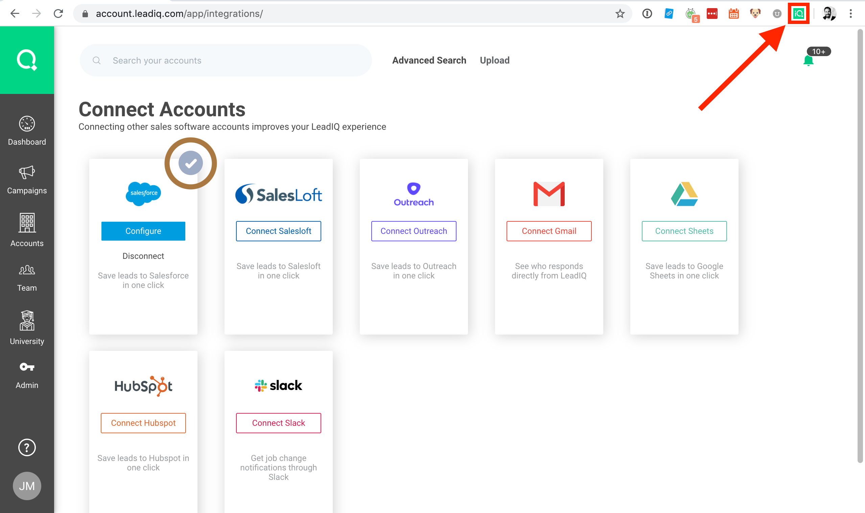Click the Salesforce connected checkmark badge
Viewport: 865px width, 513px height.
191,163
